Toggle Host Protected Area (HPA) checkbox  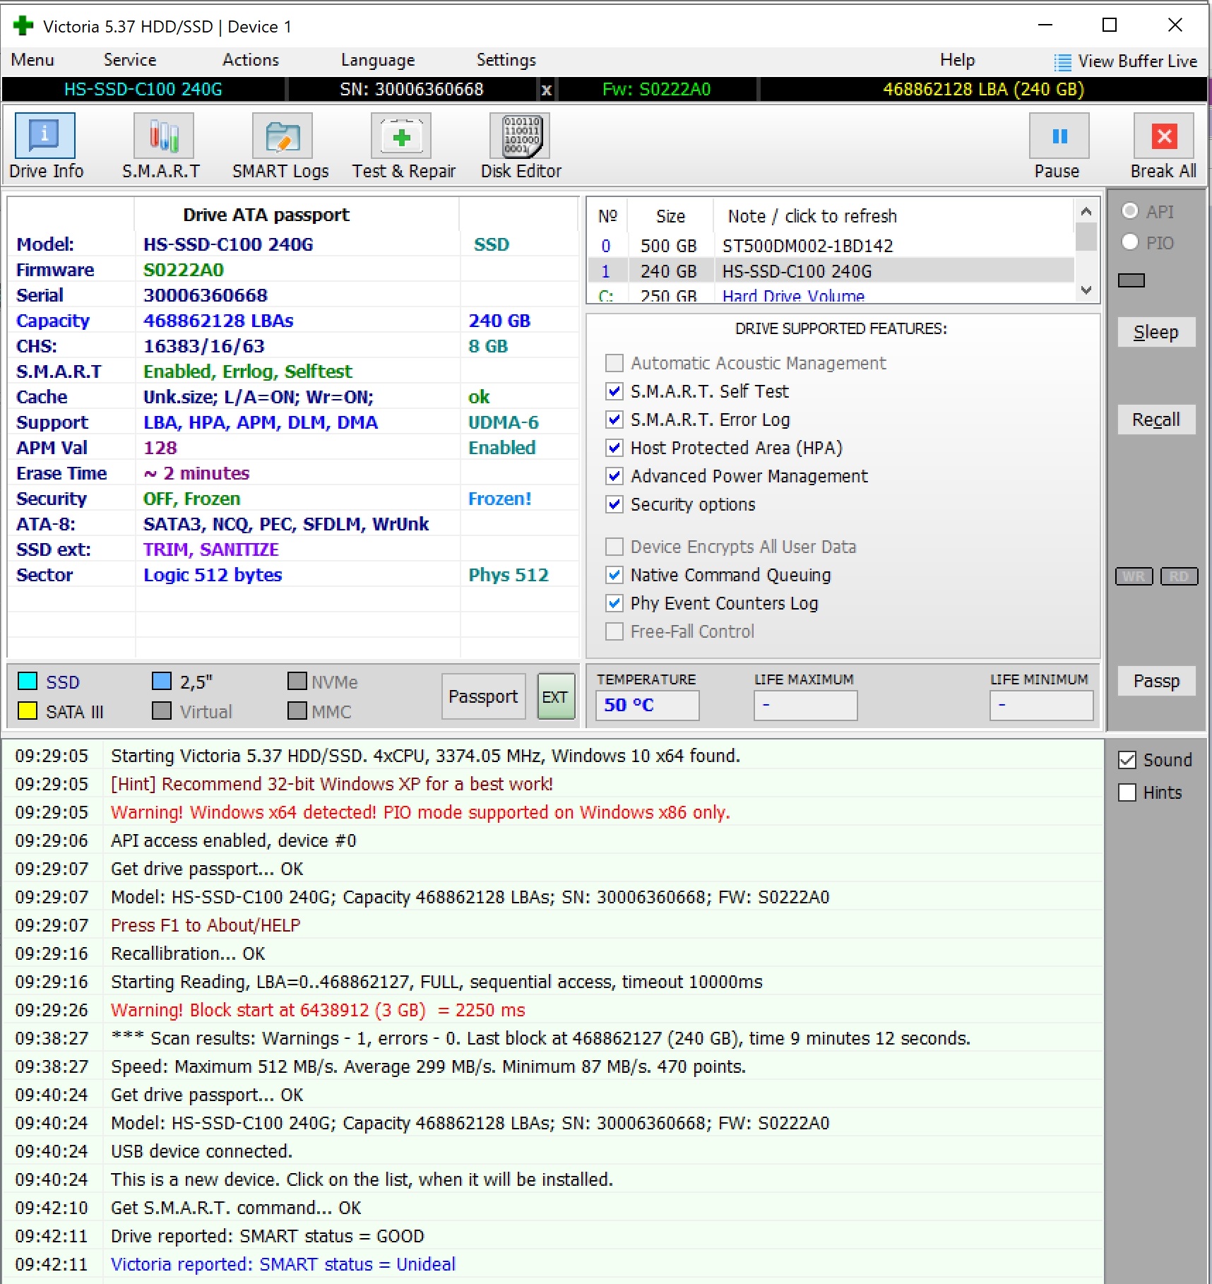click(x=614, y=448)
